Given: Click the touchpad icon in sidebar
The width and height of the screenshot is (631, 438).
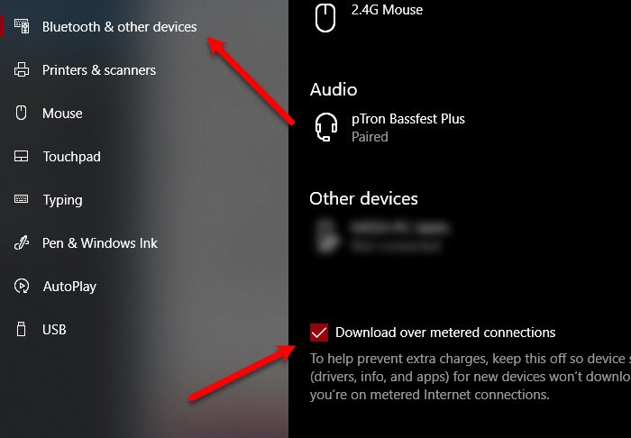Looking at the screenshot, I should point(22,157).
